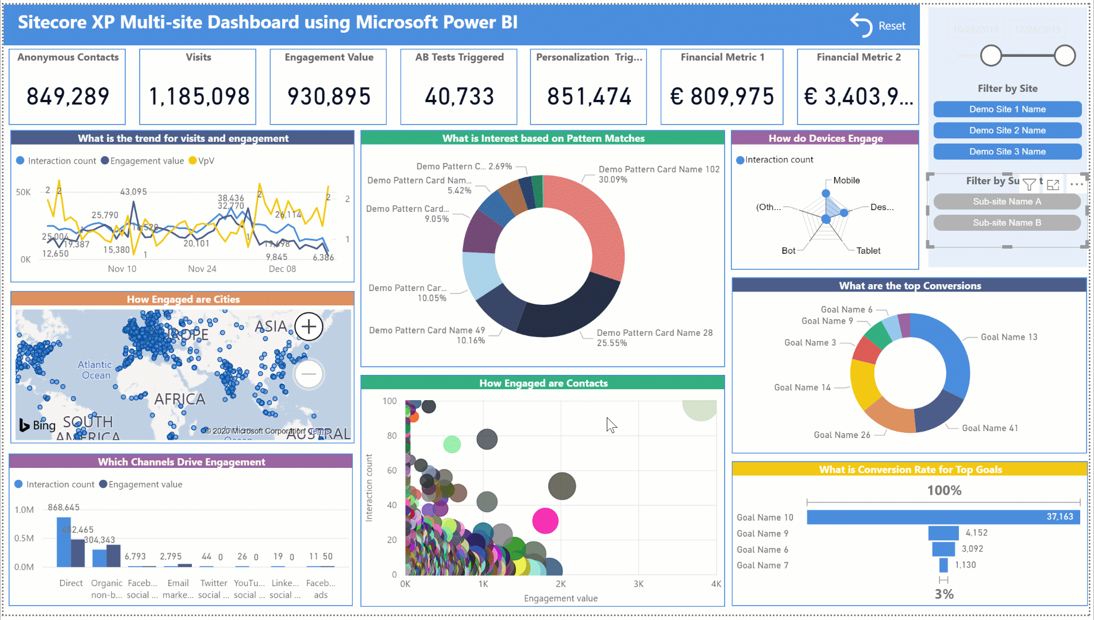
Task: Click 'What are the top Conversions' title
Action: pyautogui.click(x=910, y=286)
